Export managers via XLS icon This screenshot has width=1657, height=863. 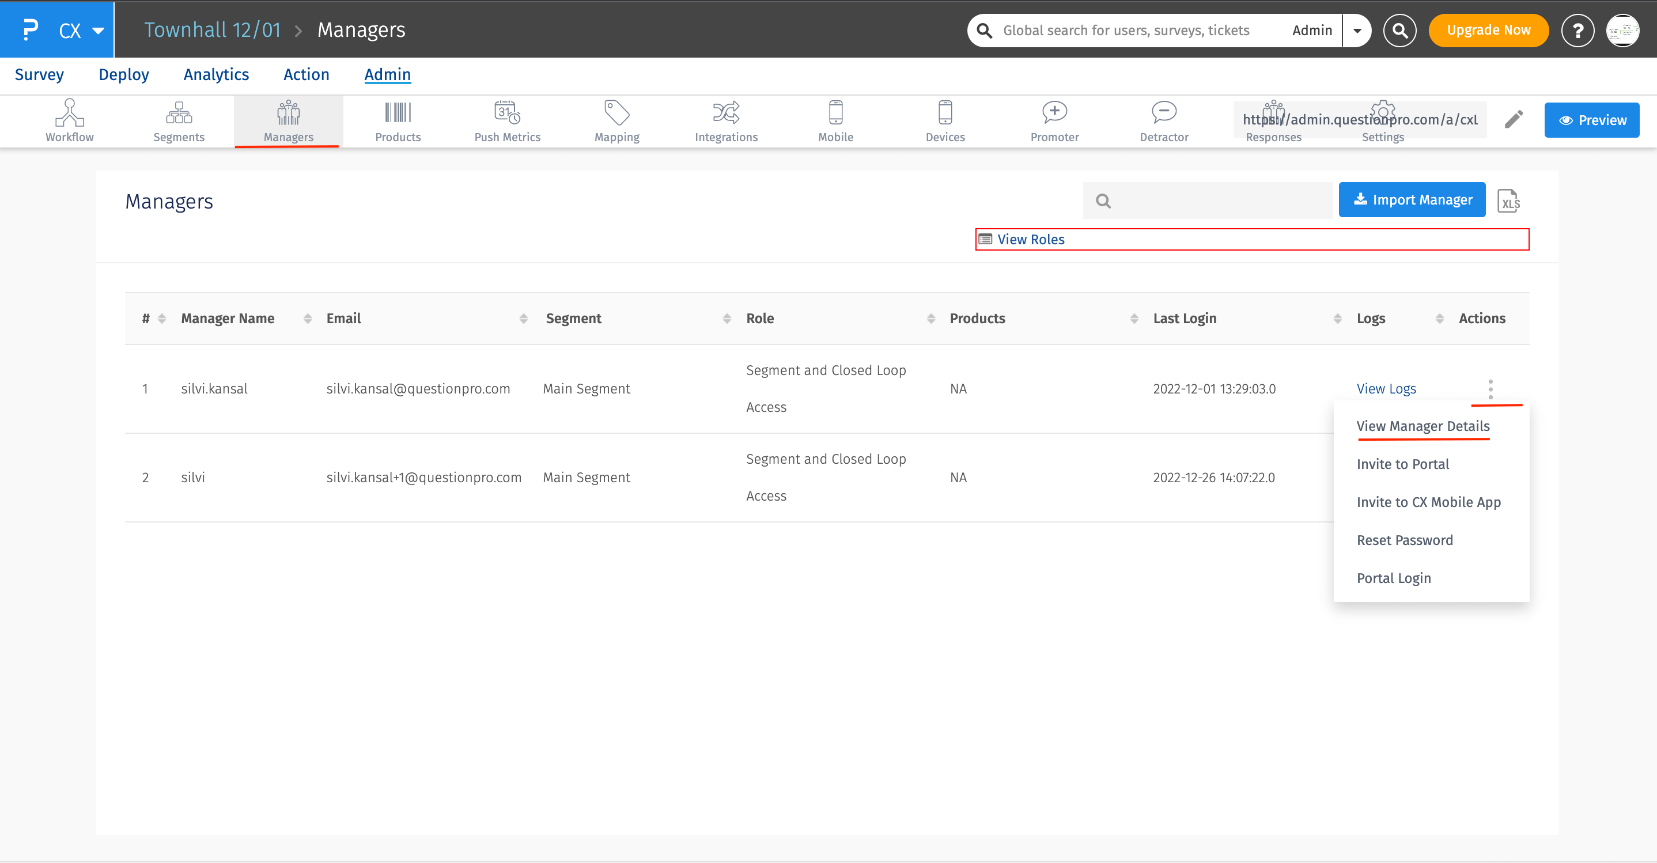click(1508, 200)
